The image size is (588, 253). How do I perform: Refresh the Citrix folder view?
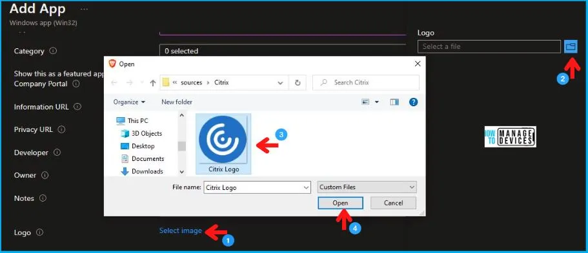[x=298, y=82]
